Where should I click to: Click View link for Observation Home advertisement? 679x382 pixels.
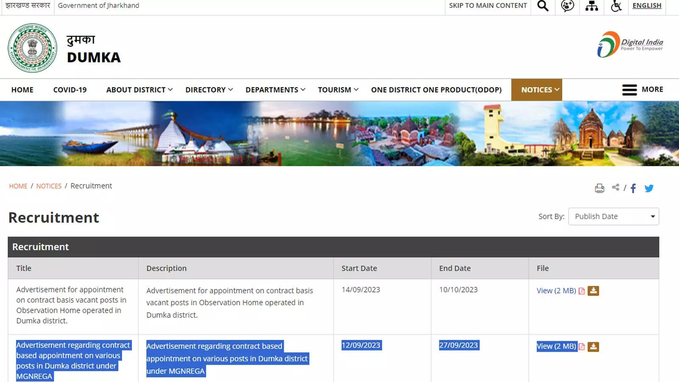pos(556,291)
